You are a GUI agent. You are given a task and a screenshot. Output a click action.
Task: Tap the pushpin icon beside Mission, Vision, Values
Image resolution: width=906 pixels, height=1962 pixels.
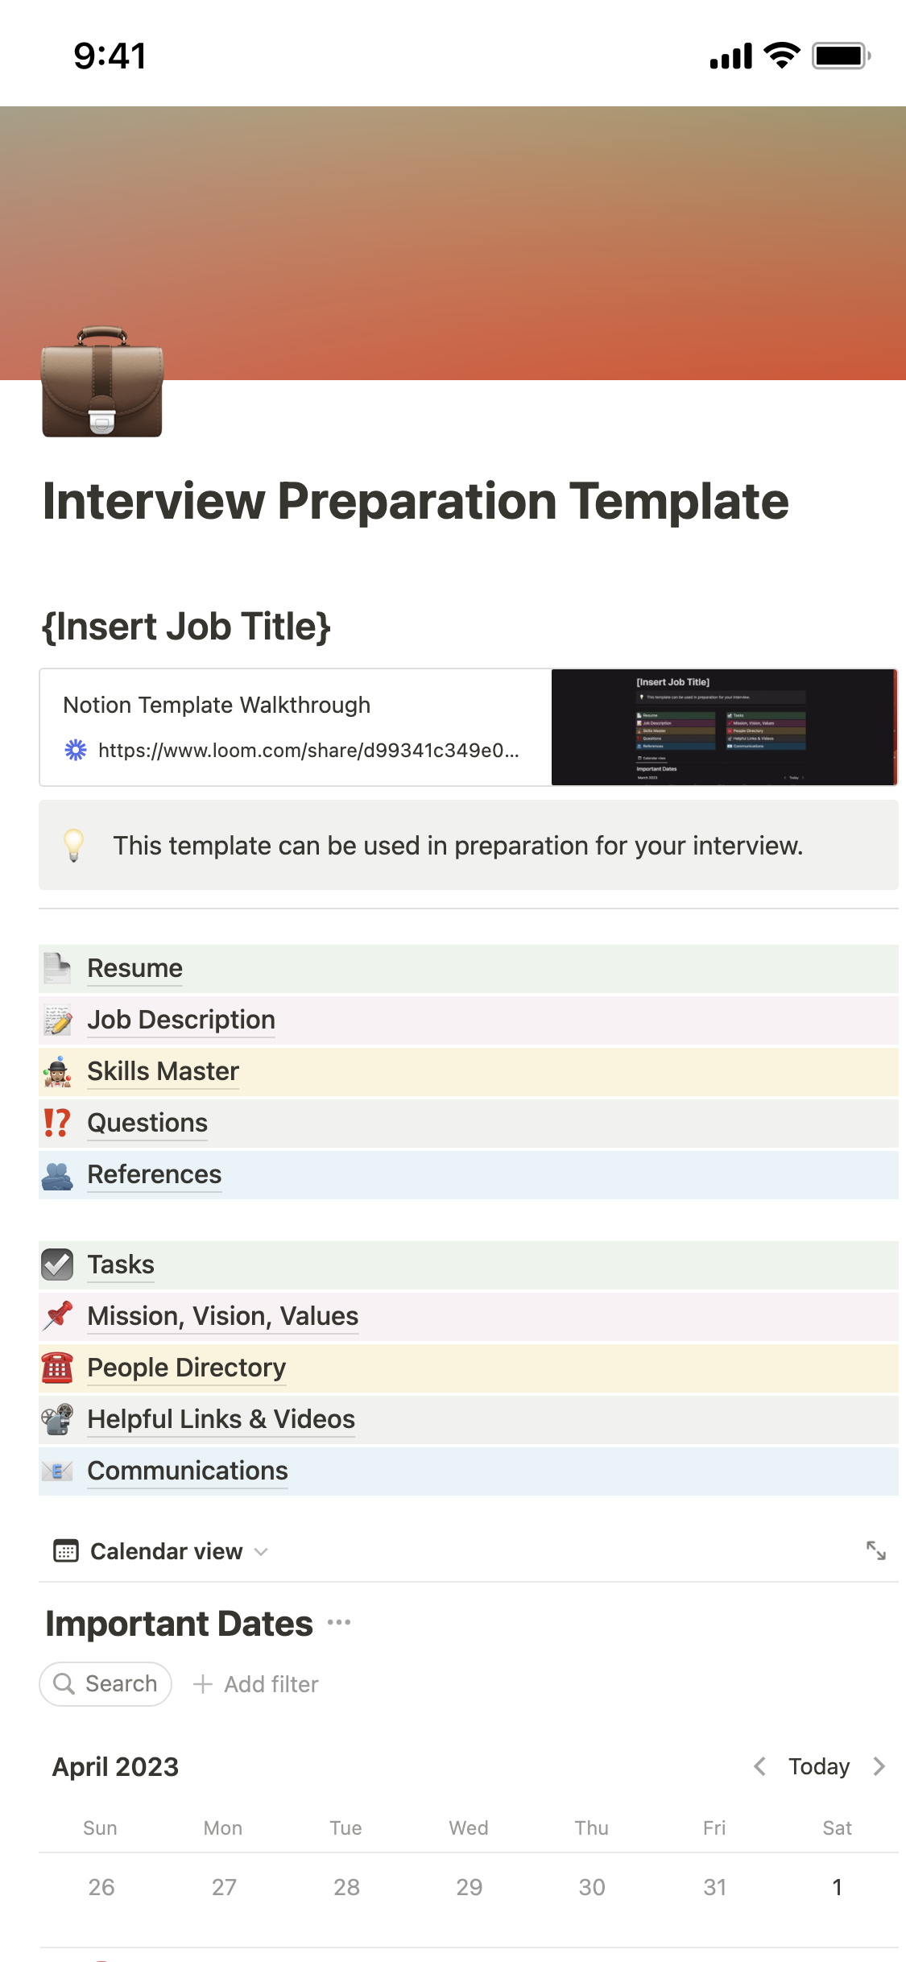57,1316
